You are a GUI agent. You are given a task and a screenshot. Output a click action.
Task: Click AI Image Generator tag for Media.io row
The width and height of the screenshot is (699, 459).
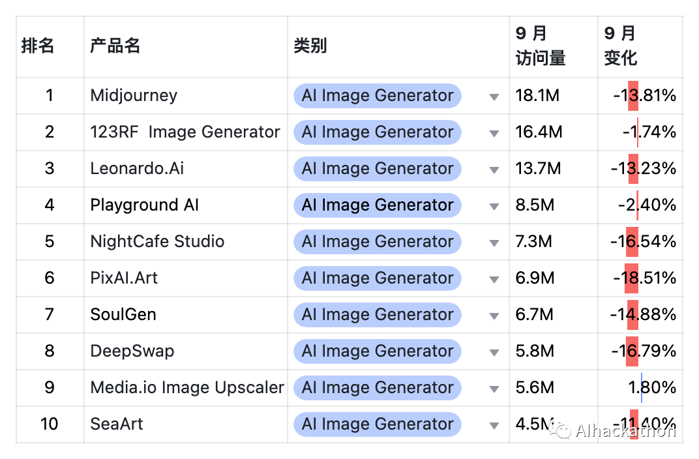point(377,388)
